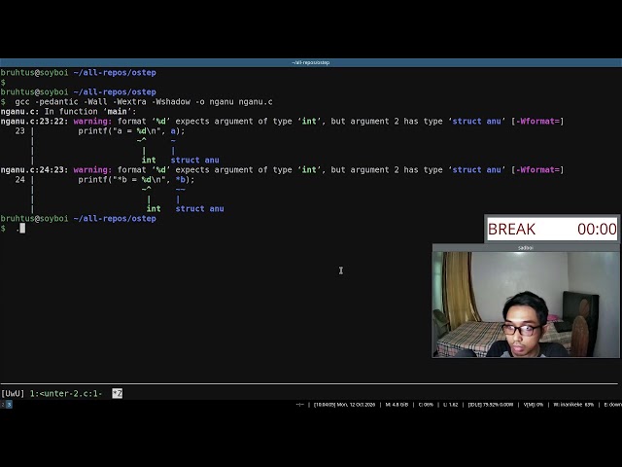This screenshot has height=467, width=622.
Task: Click the last bruhtus@soyboi prompt line
Action: pyautogui.click(x=78, y=219)
